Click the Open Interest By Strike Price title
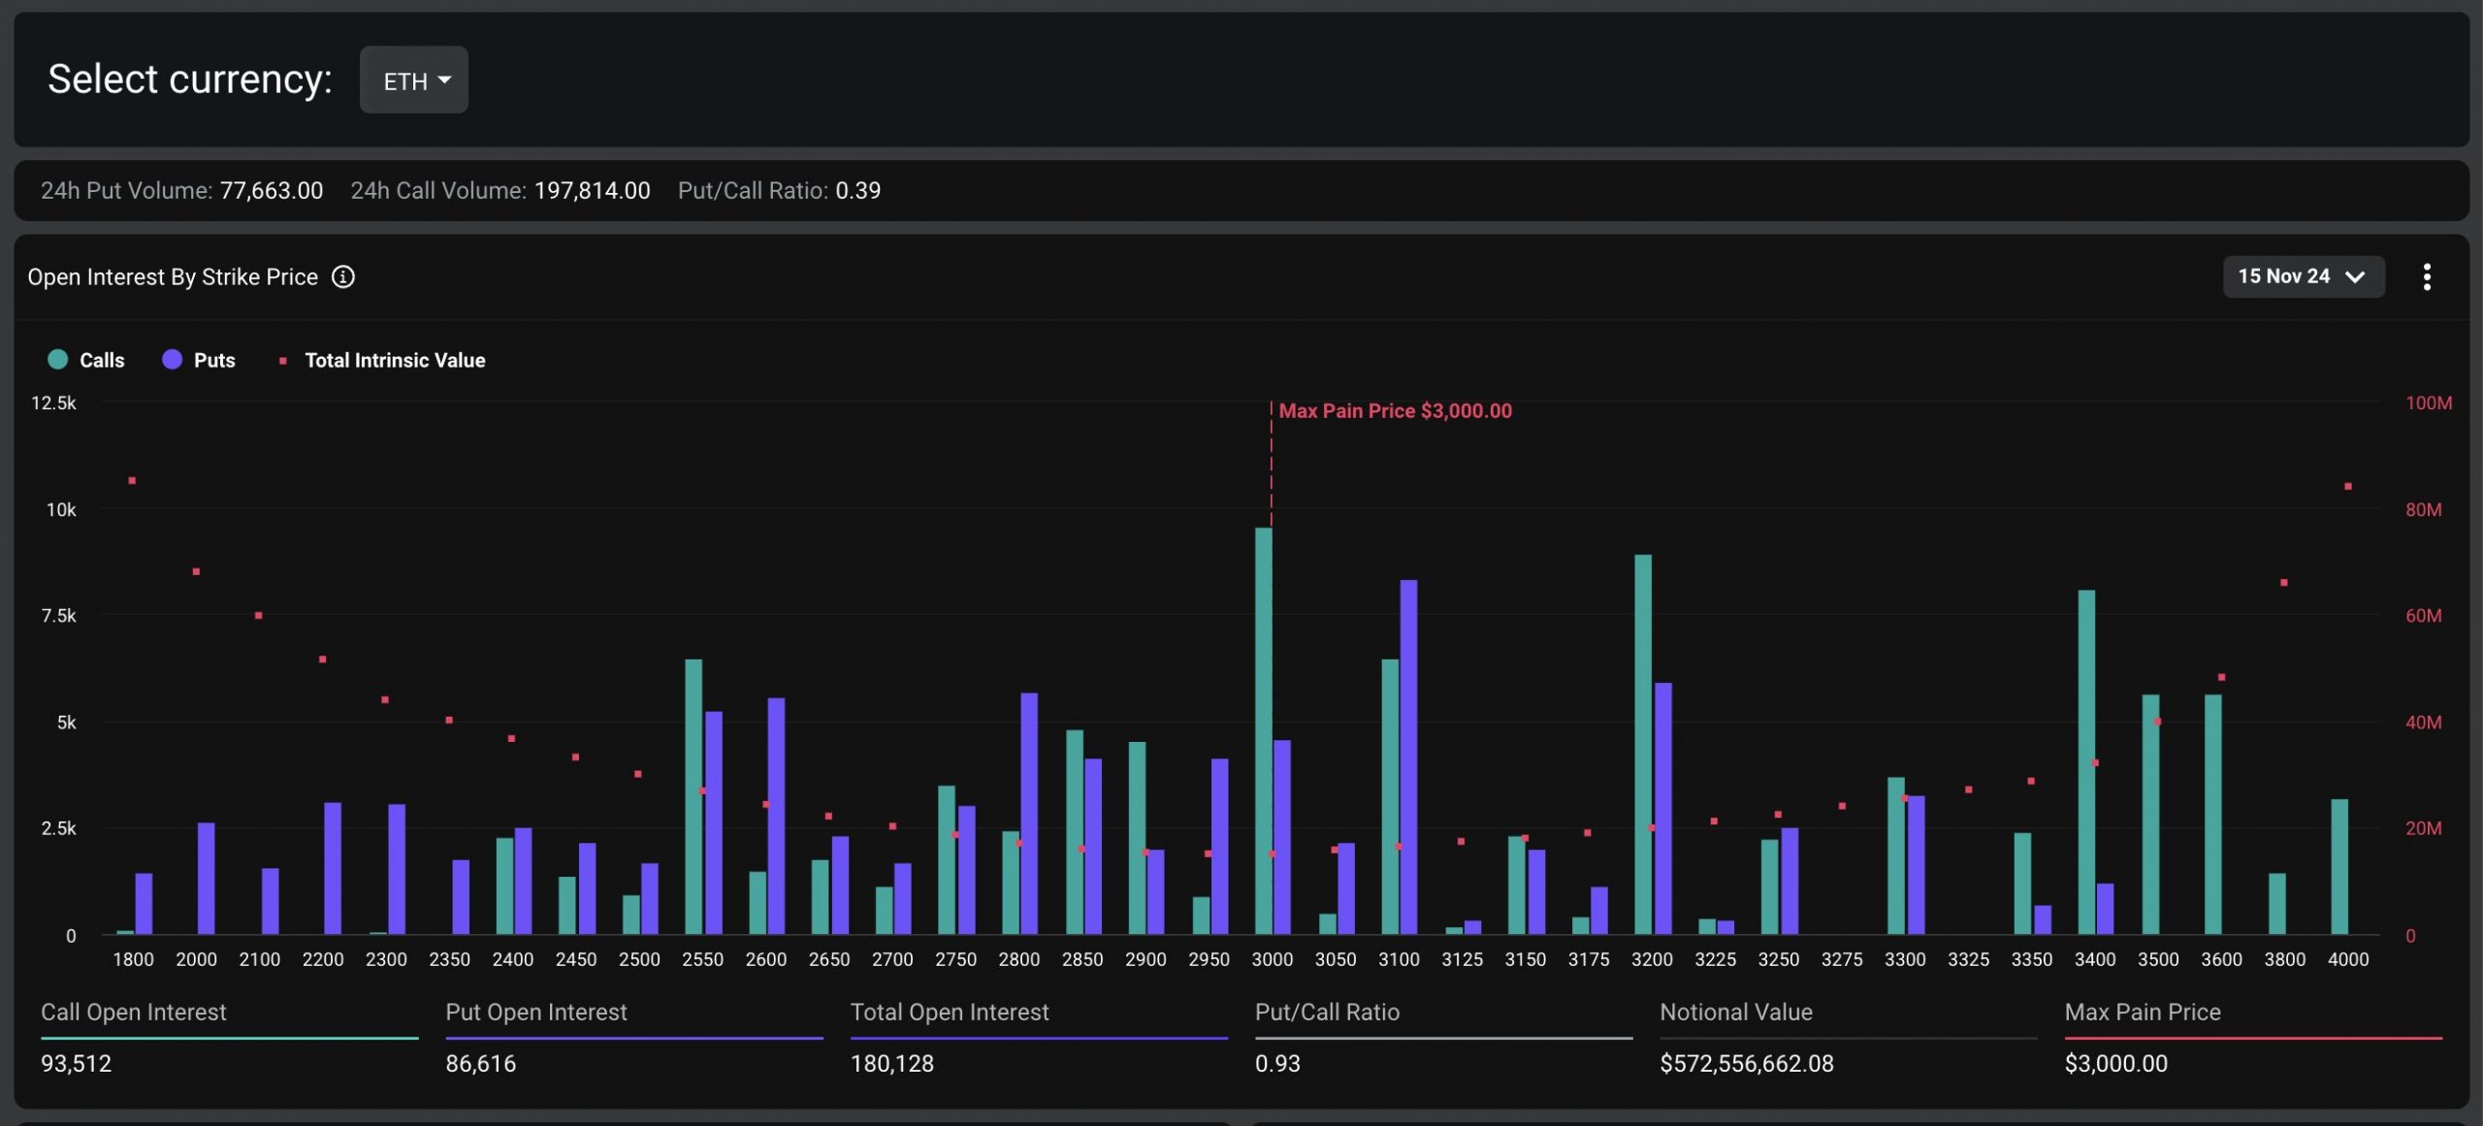Viewport: 2483px width, 1126px height. coord(173,277)
